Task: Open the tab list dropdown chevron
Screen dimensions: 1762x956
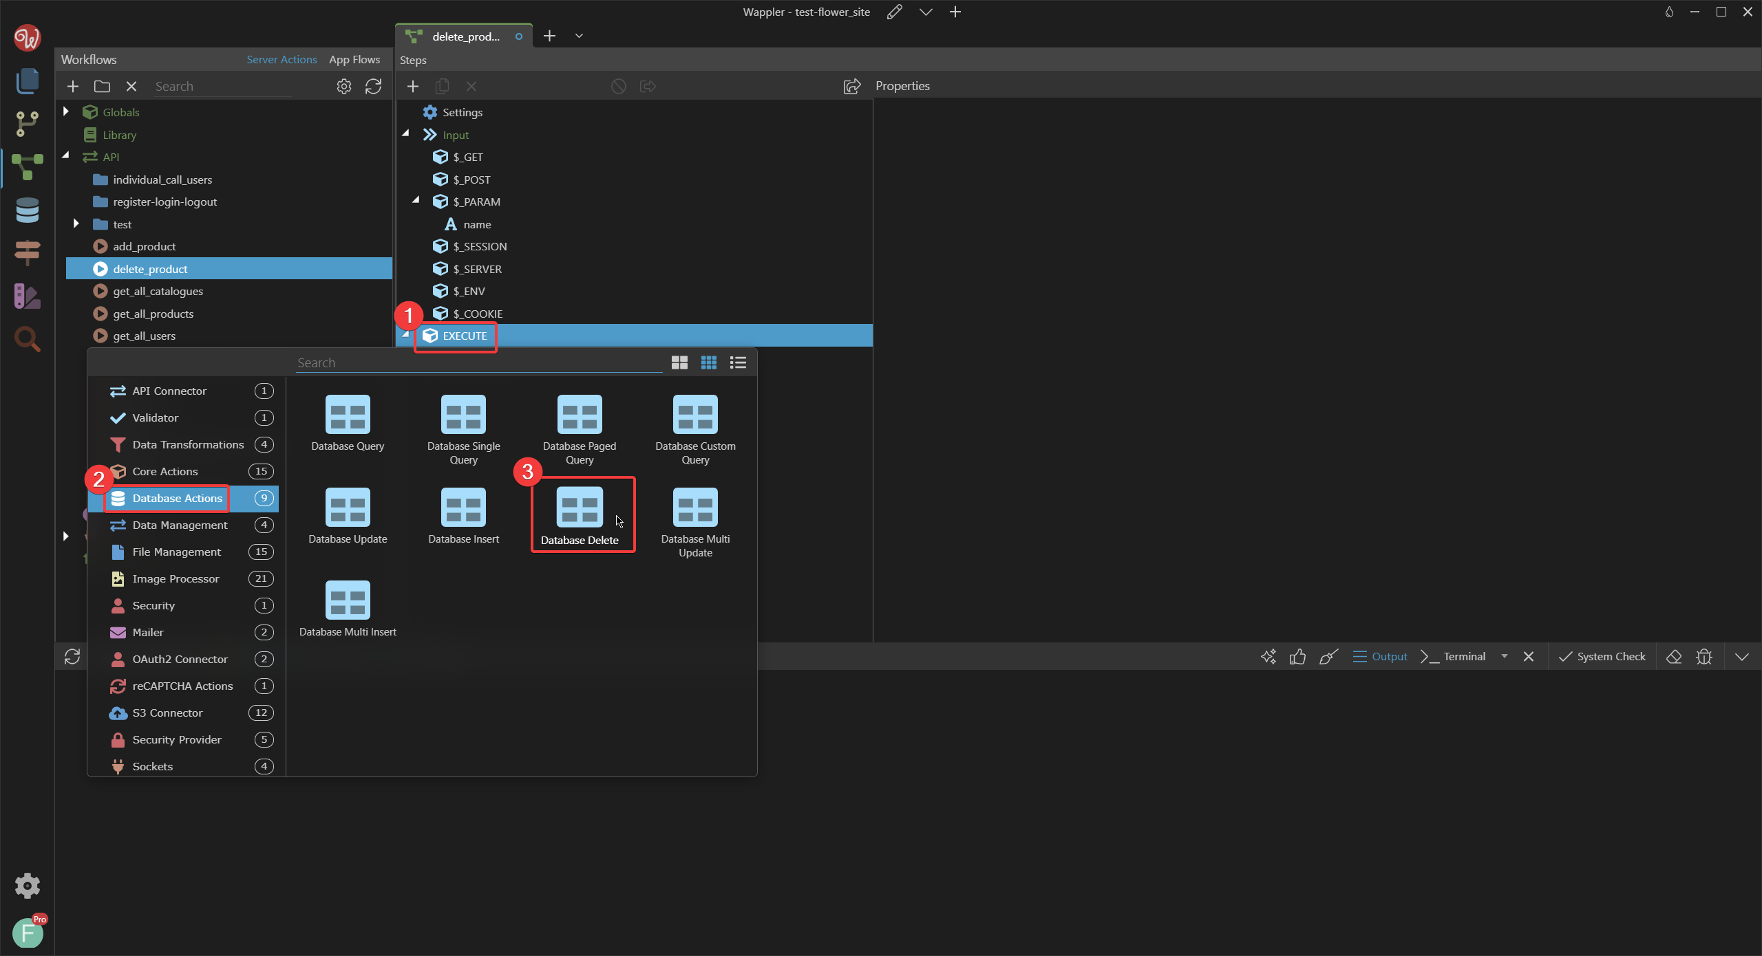Action: (x=579, y=36)
